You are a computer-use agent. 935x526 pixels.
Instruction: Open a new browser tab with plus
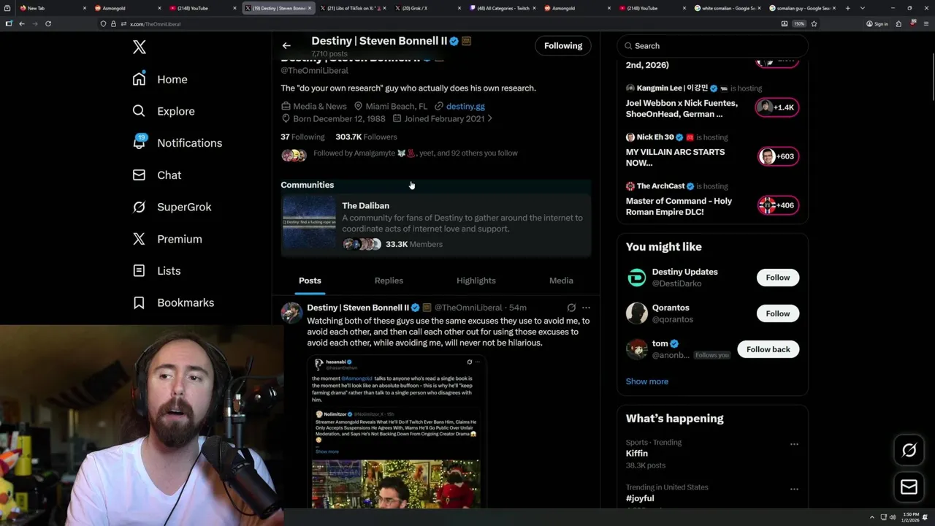pyautogui.click(x=847, y=8)
